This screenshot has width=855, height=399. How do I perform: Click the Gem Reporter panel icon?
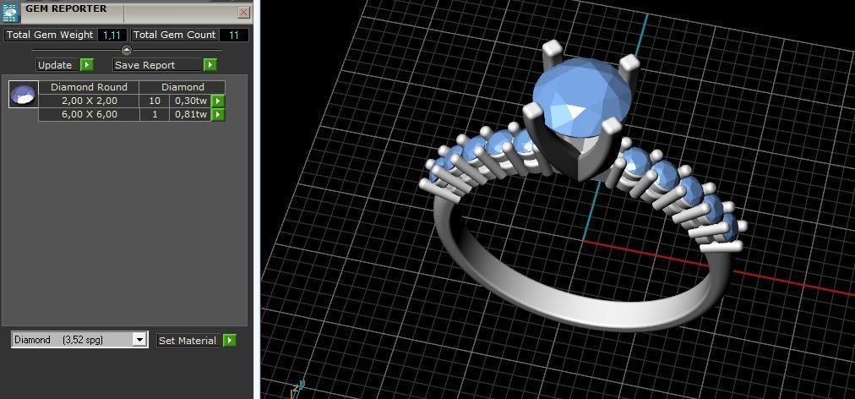point(11,12)
